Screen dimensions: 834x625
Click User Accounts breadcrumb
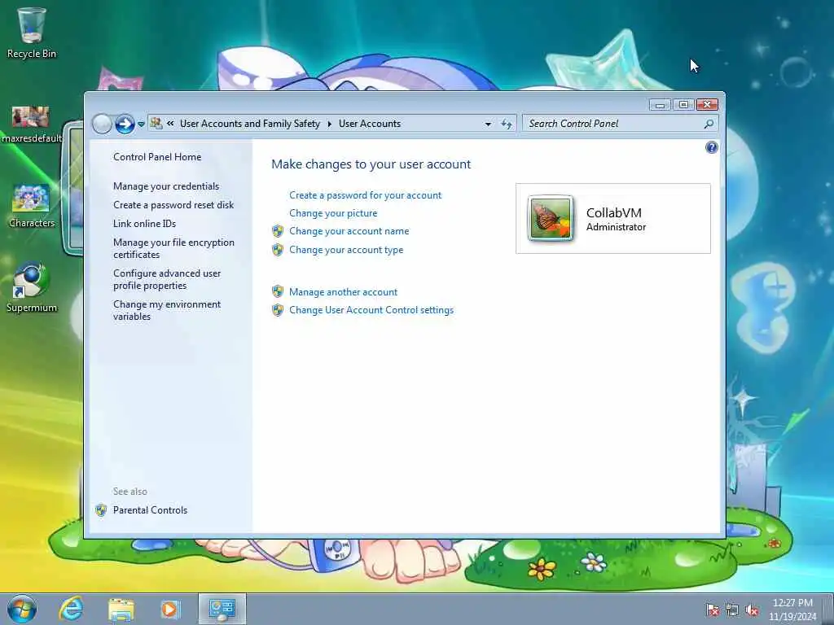click(x=370, y=124)
